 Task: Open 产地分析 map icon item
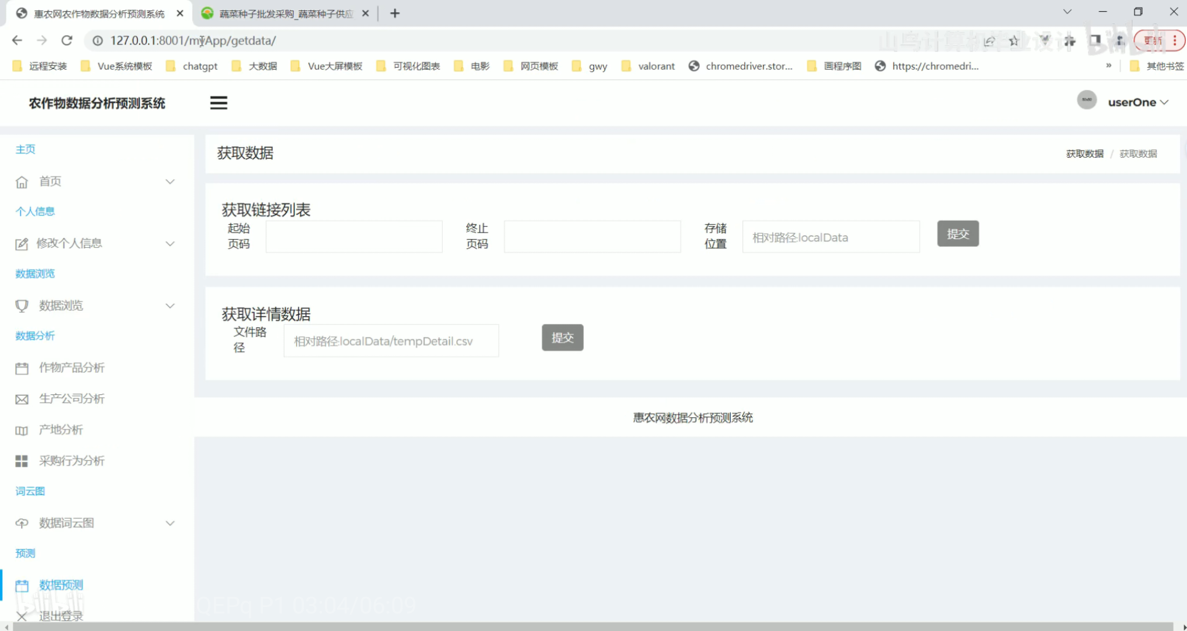click(x=22, y=431)
